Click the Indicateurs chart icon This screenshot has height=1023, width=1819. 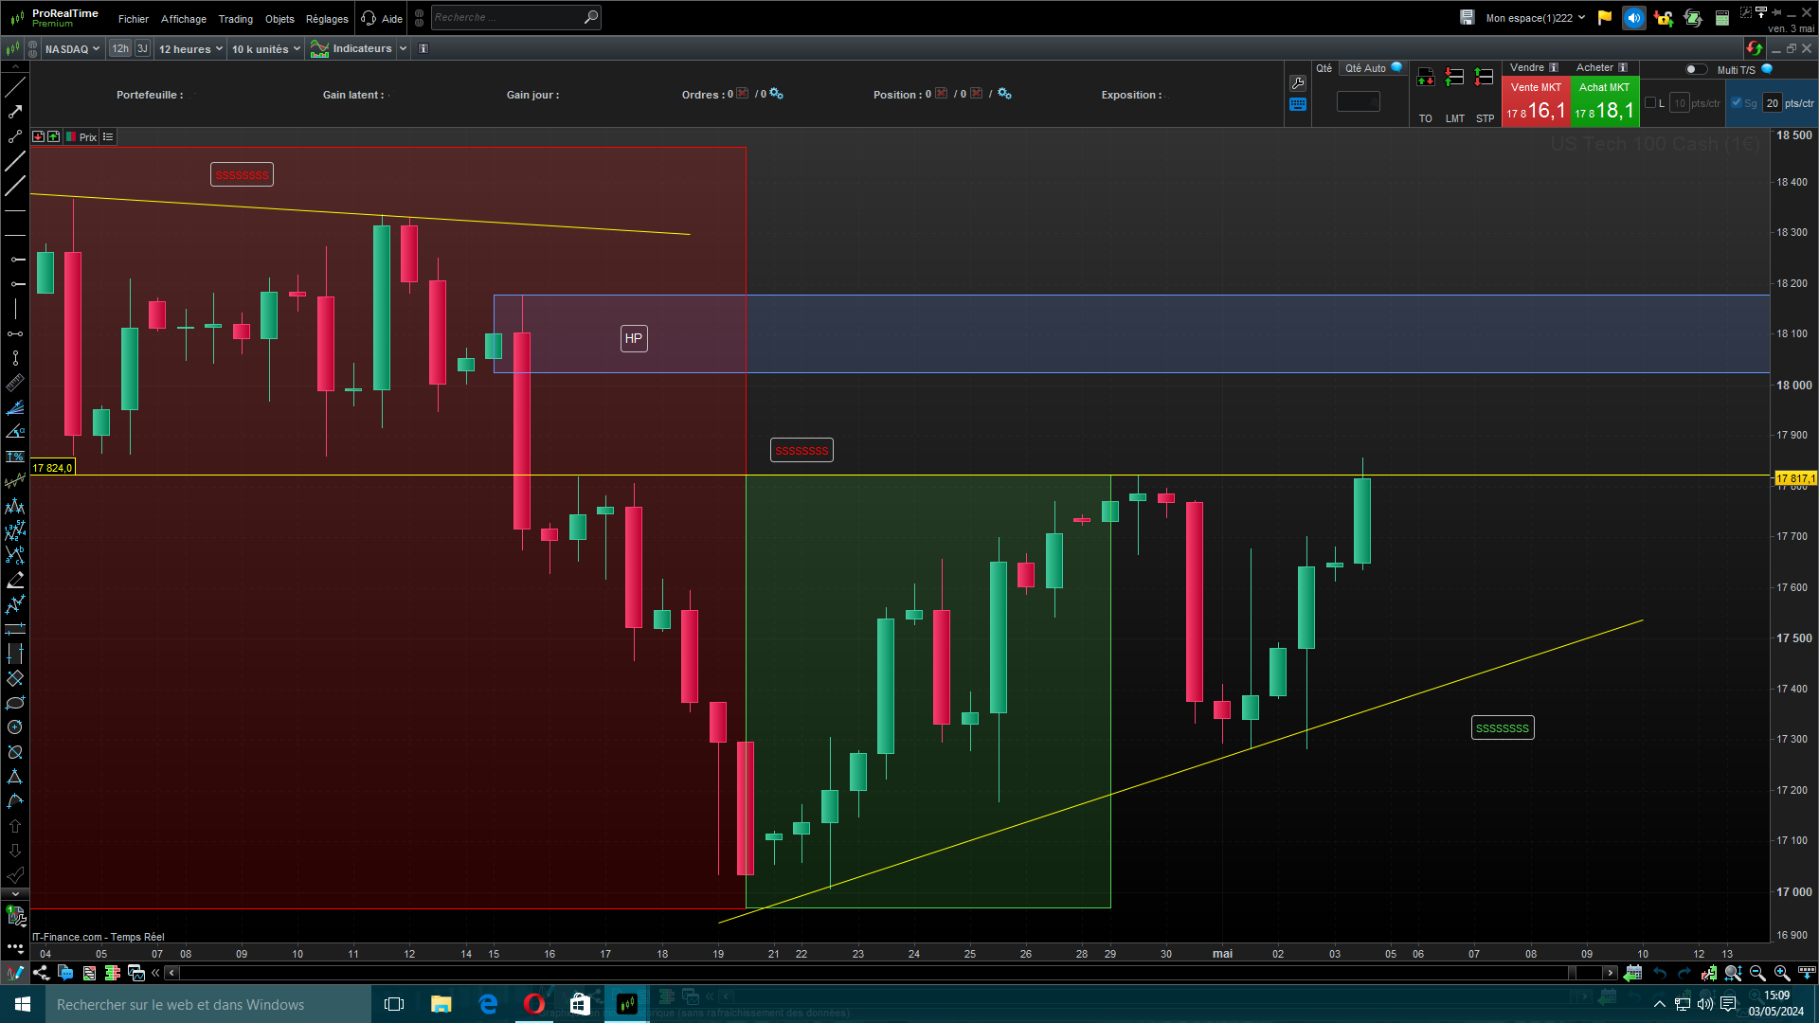tap(319, 48)
